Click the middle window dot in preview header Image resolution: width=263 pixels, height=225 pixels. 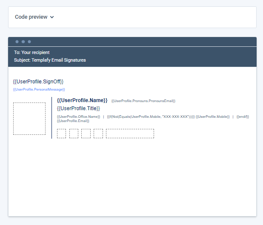[23, 42]
